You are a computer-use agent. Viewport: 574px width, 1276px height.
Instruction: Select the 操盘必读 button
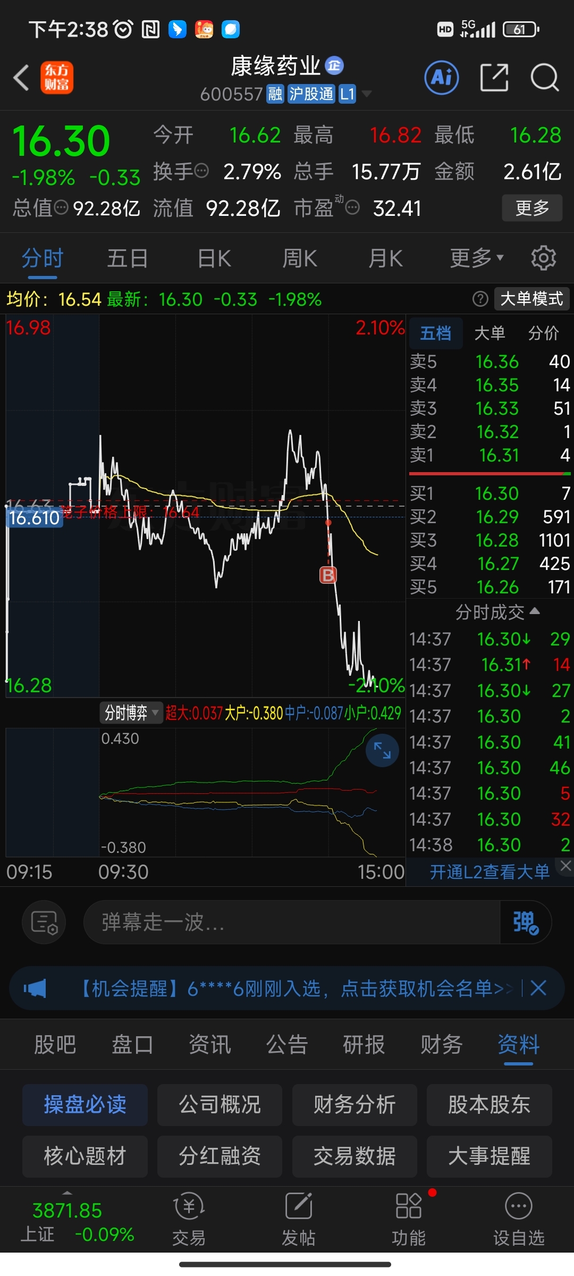point(85,1105)
